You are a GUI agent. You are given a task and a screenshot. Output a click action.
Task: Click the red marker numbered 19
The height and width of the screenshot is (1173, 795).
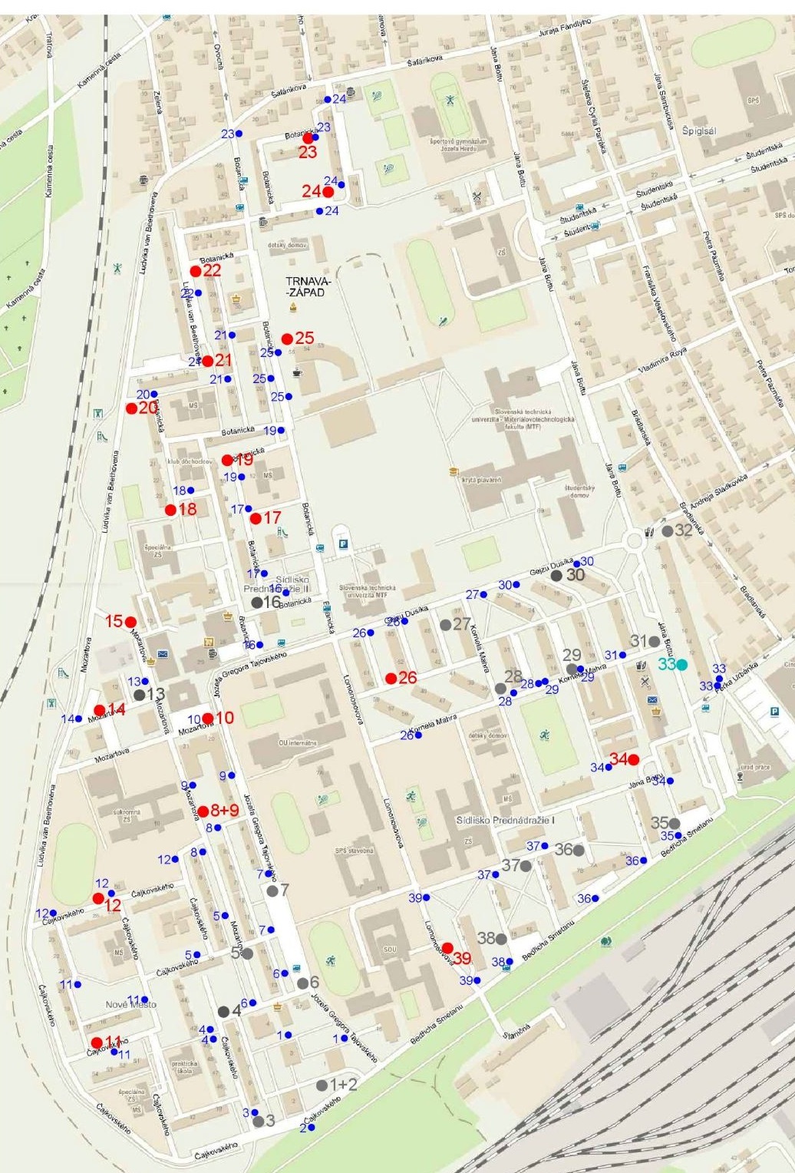click(226, 460)
